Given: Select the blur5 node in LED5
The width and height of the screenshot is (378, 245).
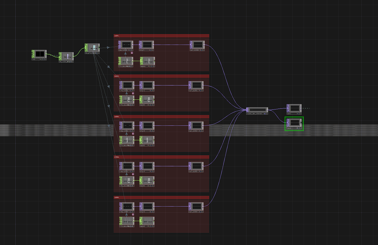Looking at the screenshot, I should coord(147,206).
